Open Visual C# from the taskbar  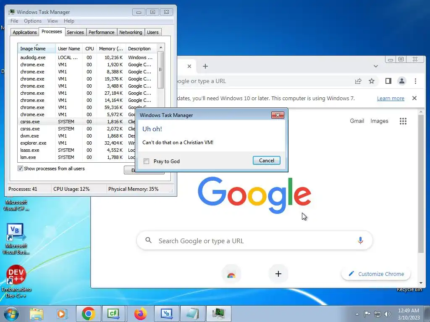(113, 314)
